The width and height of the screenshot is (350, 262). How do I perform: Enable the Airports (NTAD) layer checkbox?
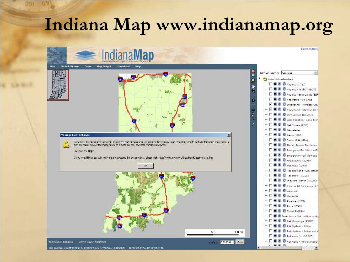pos(271,84)
